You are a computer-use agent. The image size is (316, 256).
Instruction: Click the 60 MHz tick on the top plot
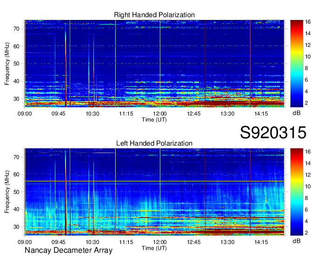click(17, 46)
